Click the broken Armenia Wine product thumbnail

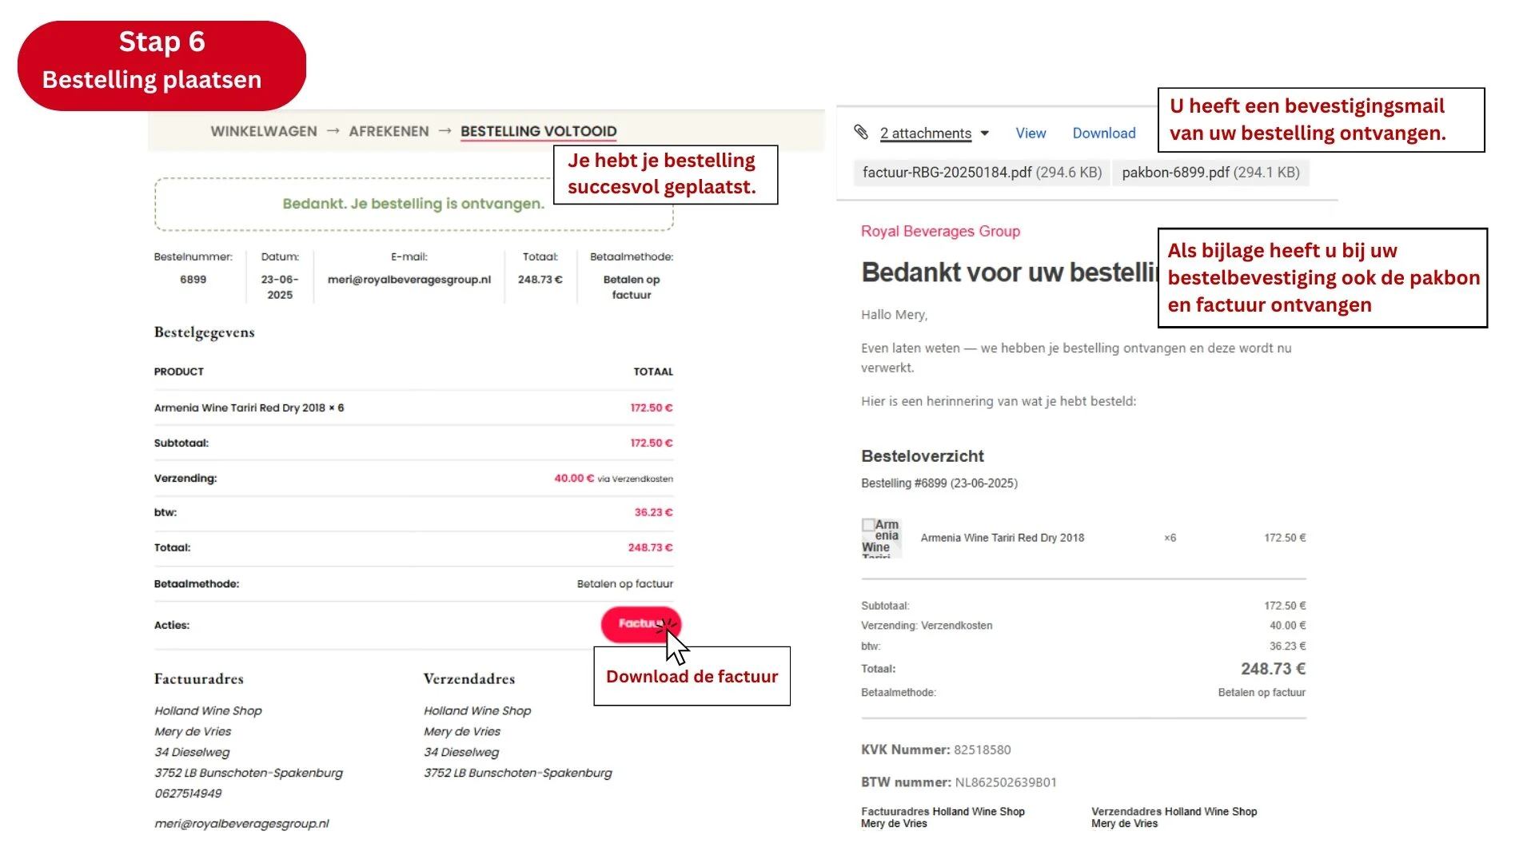click(x=880, y=537)
